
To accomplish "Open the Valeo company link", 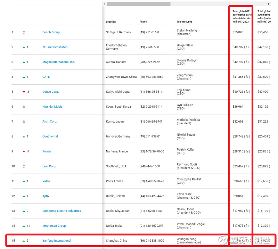I will tap(46, 181).
